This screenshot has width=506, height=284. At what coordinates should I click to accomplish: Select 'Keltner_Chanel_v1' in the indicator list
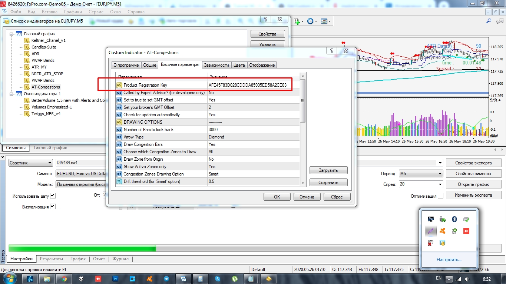(48, 40)
